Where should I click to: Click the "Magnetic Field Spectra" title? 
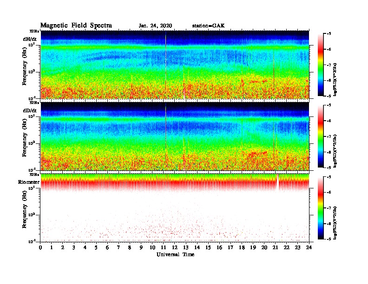pyautogui.click(x=76, y=26)
